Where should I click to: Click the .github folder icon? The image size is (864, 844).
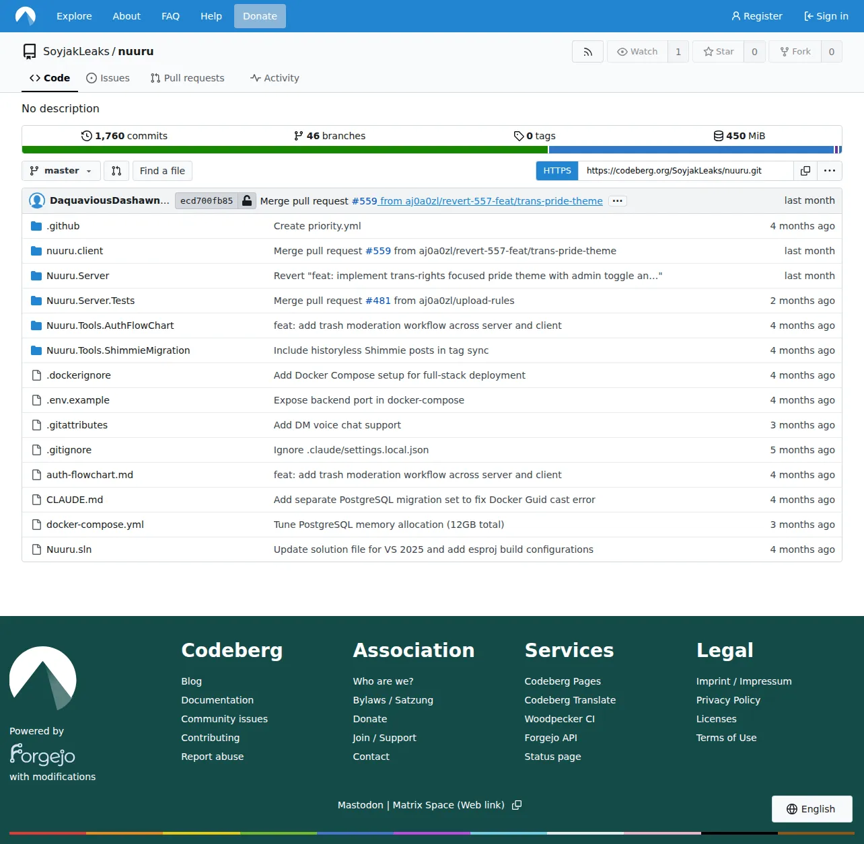click(36, 226)
